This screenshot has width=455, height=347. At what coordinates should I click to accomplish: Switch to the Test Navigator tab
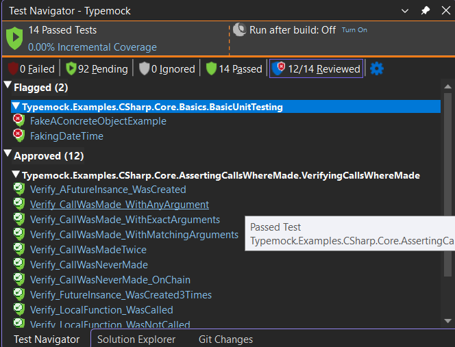click(x=47, y=339)
